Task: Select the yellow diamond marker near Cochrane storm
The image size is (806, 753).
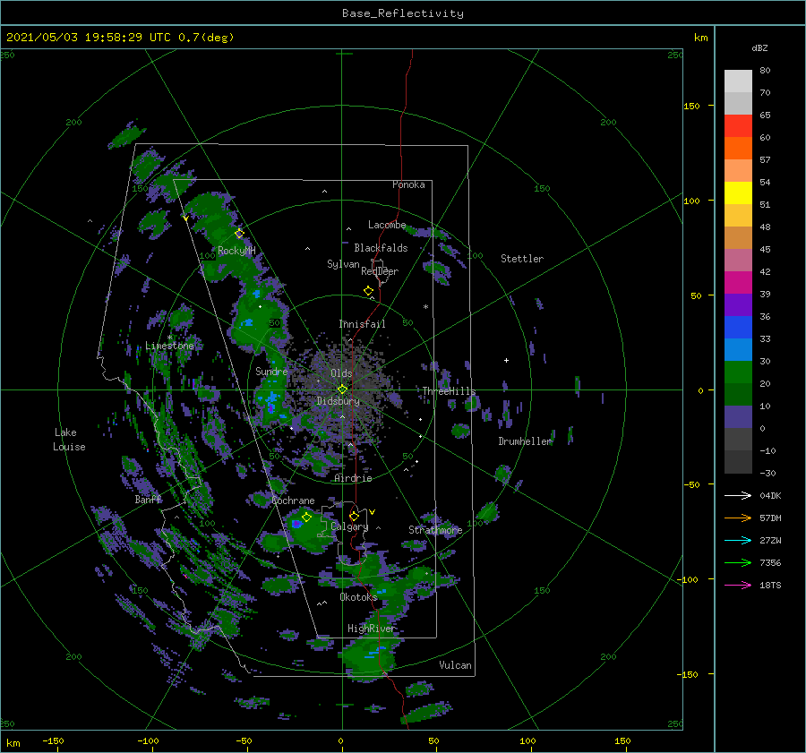Action: 307,518
